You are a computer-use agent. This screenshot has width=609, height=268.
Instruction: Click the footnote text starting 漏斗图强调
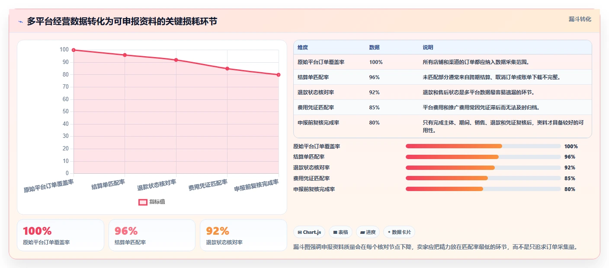coord(435,247)
